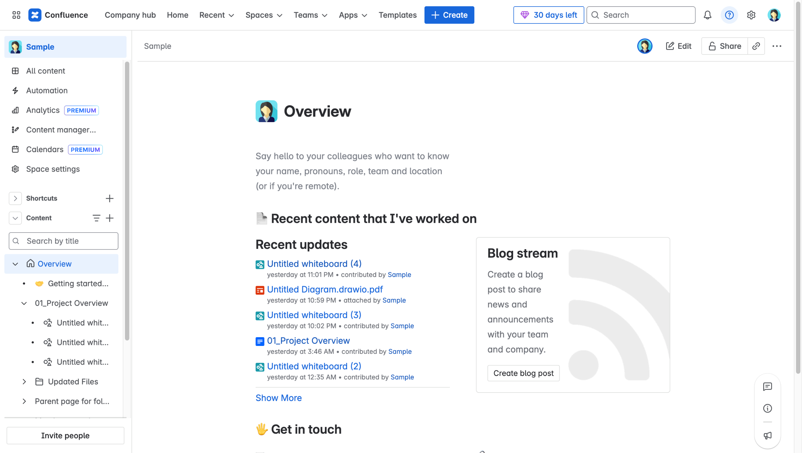Open the Untitled Diagram.drawio.pdf link
The image size is (802, 453).
tap(325, 289)
